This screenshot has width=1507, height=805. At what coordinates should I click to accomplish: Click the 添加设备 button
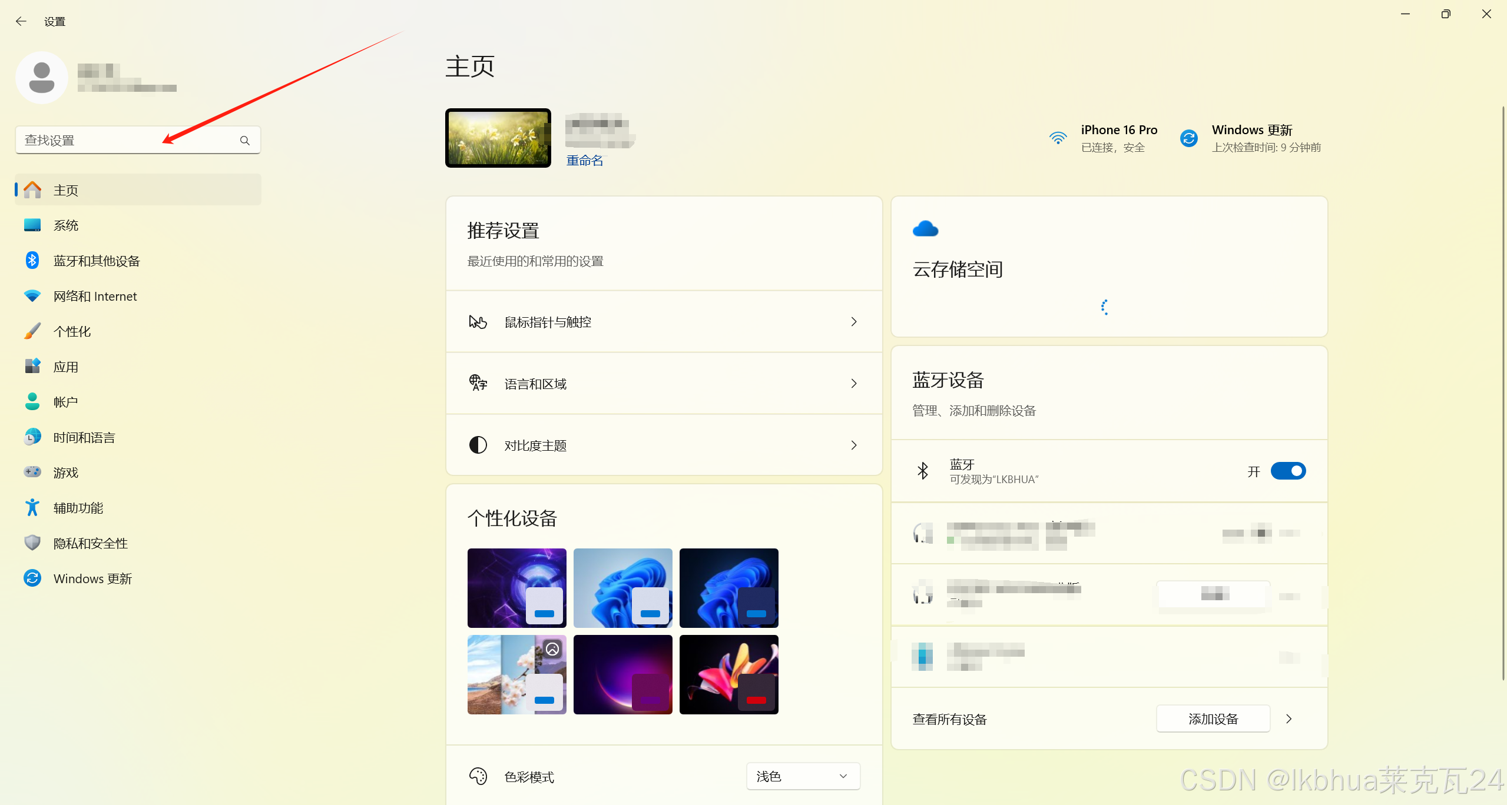pos(1213,718)
